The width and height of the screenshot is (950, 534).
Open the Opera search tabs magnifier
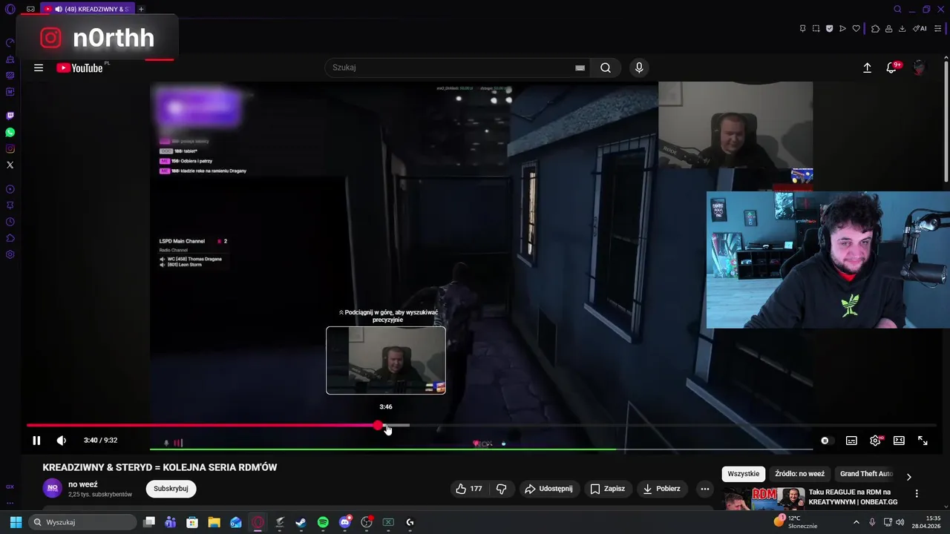pos(897,9)
